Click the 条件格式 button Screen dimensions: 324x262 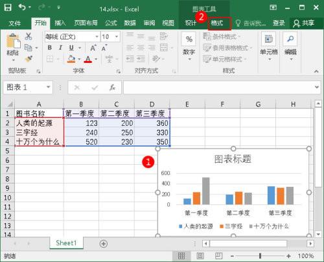point(222,36)
